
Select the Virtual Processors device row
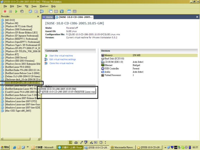point(149,75)
